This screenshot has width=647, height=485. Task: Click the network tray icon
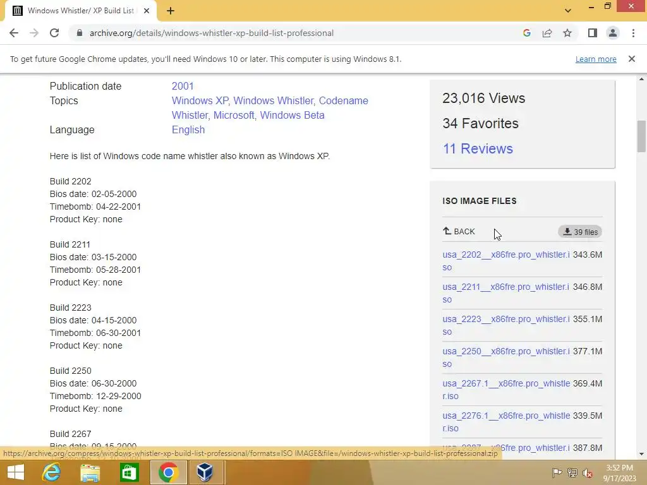(572, 472)
